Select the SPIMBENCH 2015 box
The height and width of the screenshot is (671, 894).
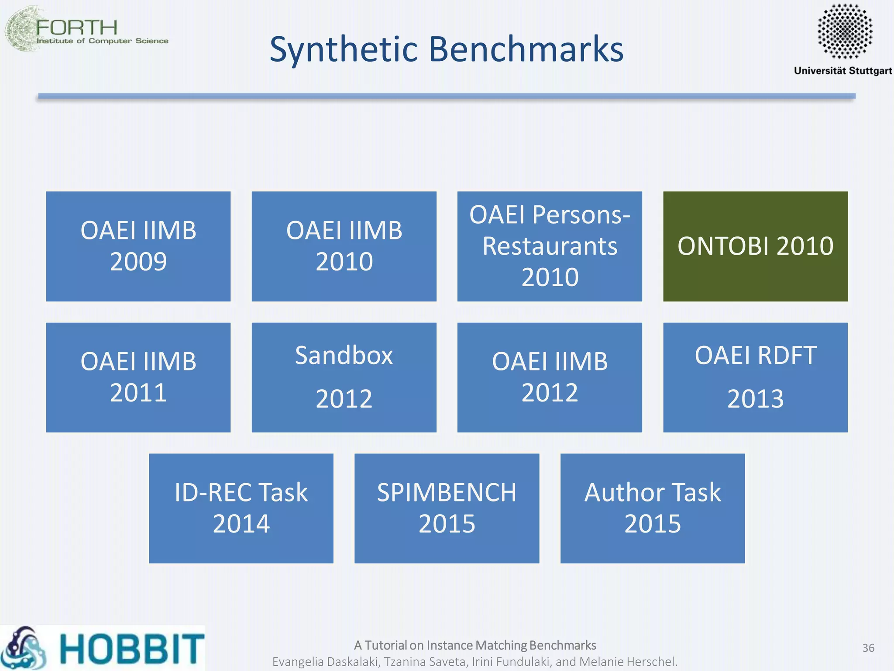(x=447, y=508)
